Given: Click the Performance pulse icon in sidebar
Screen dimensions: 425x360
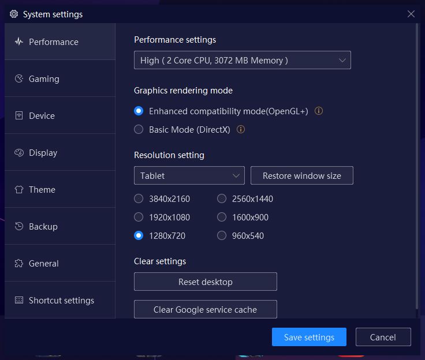Looking at the screenshot, I should pyautogui.click(x=19, y=42).
